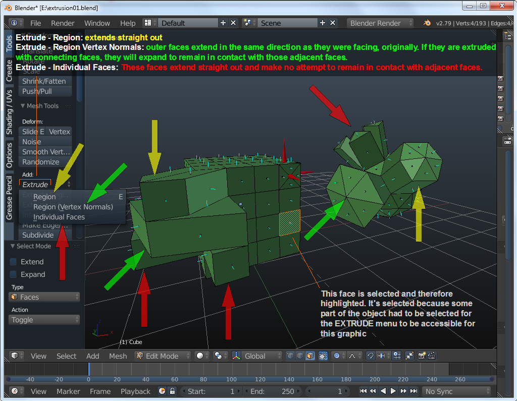
Task: Click OpenGL render image camera icon
Action: pos(422,356)
